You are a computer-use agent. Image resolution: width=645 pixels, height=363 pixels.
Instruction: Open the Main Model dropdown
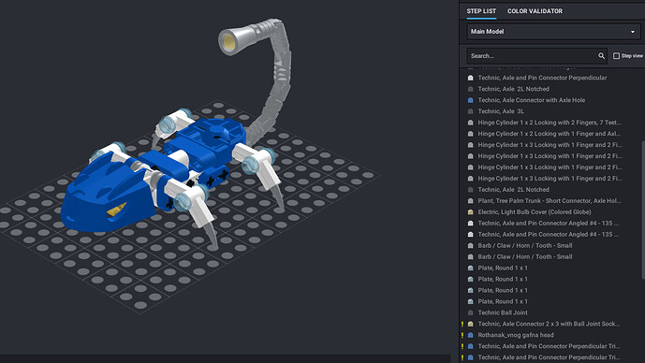point(553,32)
